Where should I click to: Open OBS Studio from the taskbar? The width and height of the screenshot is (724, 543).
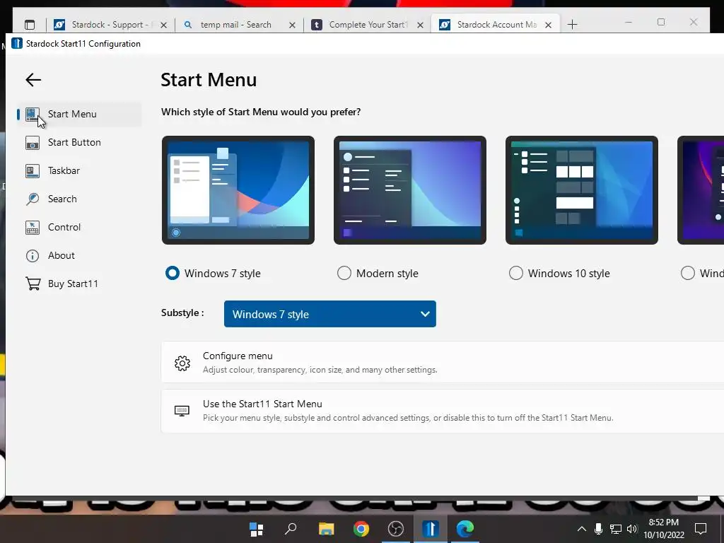click(x=396, y=529)
